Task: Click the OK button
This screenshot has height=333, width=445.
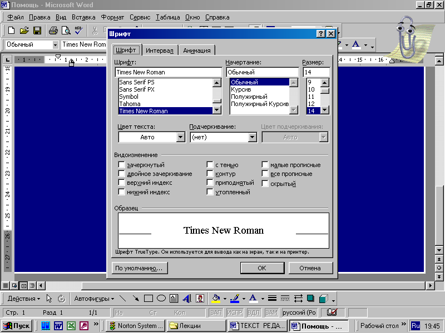Action: pyautogui.click(x=262, y=268)
